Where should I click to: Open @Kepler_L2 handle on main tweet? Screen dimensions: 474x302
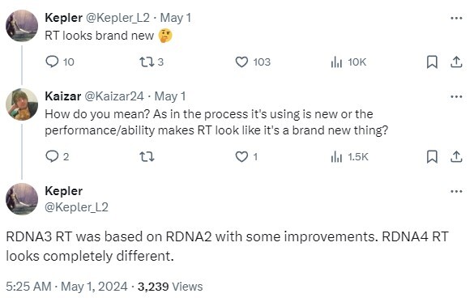point(76,207)
